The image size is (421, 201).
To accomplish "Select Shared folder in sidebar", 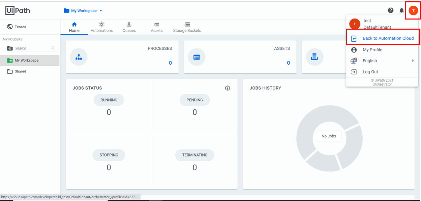I will point(30,71).
